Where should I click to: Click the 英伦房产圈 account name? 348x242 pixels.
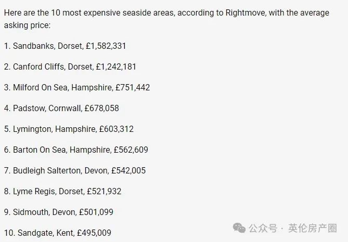point(313,228)
